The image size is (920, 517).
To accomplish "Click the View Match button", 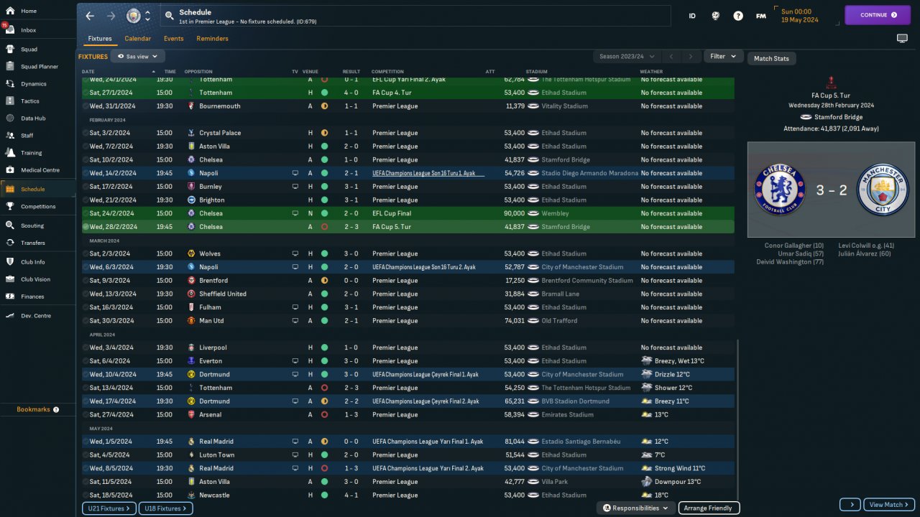I will point(889,505).
